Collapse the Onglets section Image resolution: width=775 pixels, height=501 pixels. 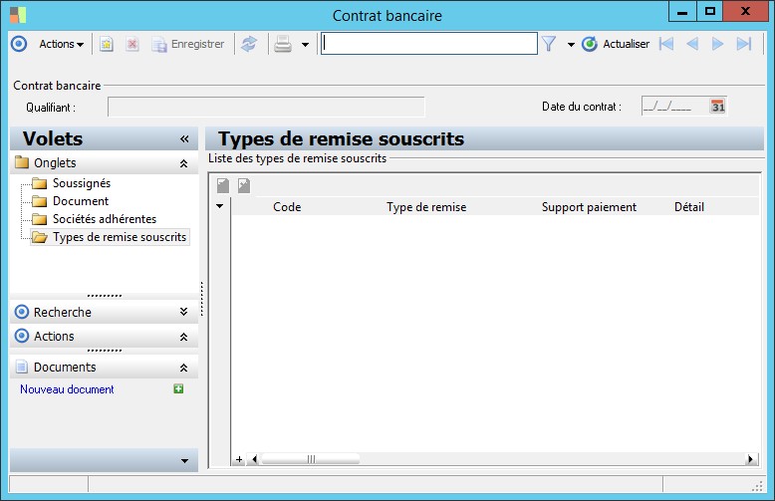(x=183, y=163)
